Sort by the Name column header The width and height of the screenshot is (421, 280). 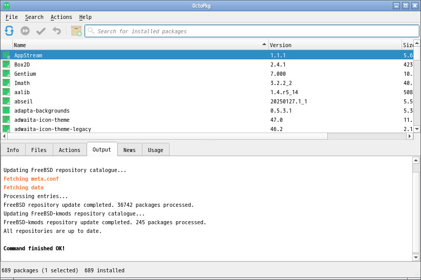coord(140,45)
